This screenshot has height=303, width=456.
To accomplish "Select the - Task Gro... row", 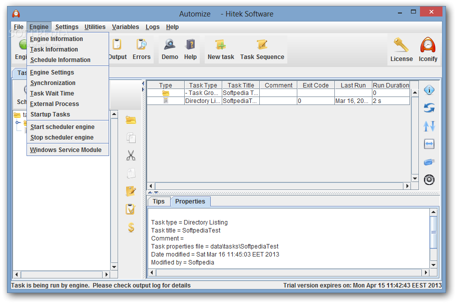I will click(x=278, y=93).
